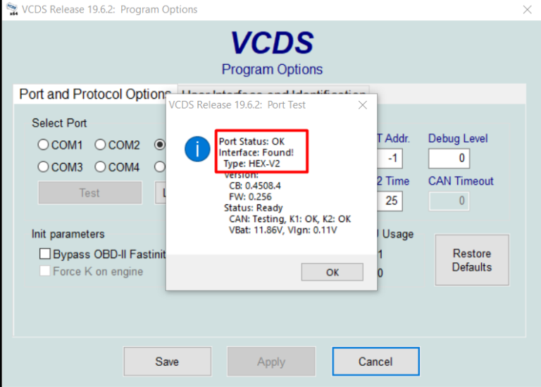Click the 'Interface: Found!' text
The height and width of the screenshot is (387, 541).
256,152
